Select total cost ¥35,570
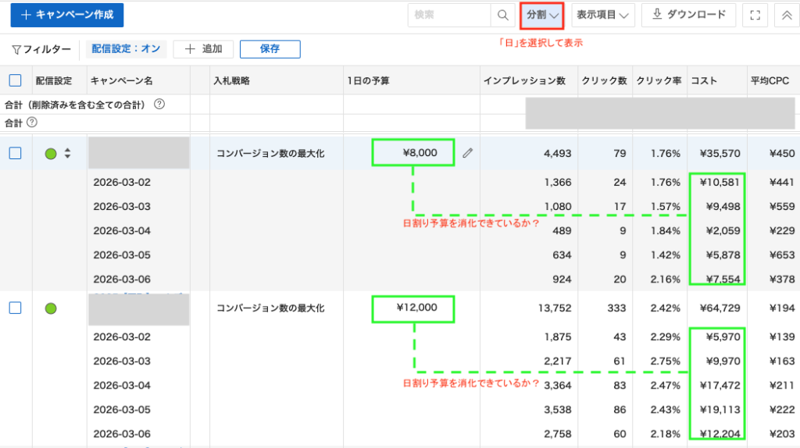 point(720,153)
